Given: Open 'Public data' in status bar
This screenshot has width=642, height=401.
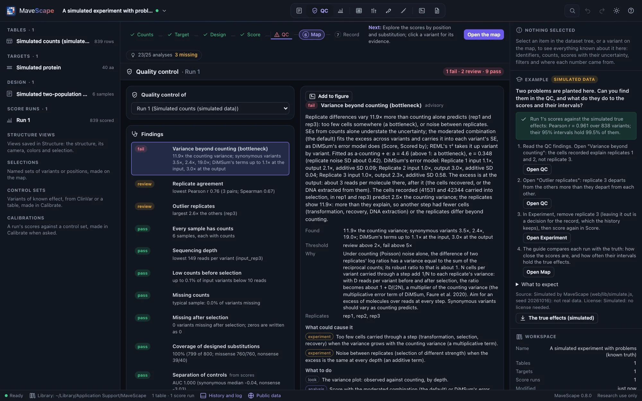Looking at the screenshot, I should pos(265,396).
